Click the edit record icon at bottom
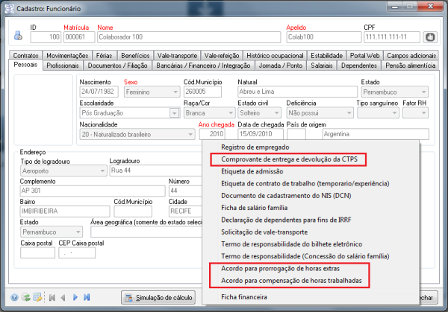 tap(37, 297)
